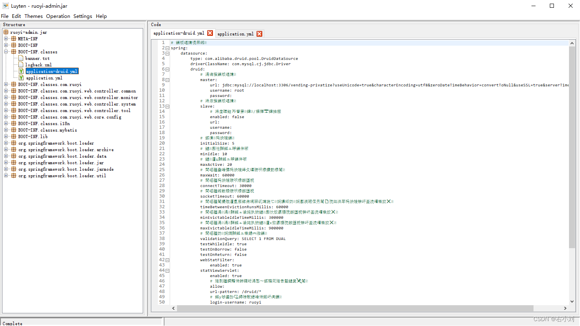Click the code scroll right arrow

[565, 308]
